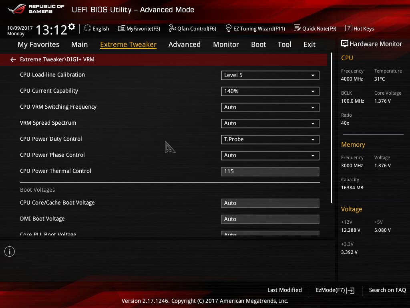This screenshot has height=308, width=410.
Task: Click DMI Boot Voltage input field
Action: click(270, 219)
